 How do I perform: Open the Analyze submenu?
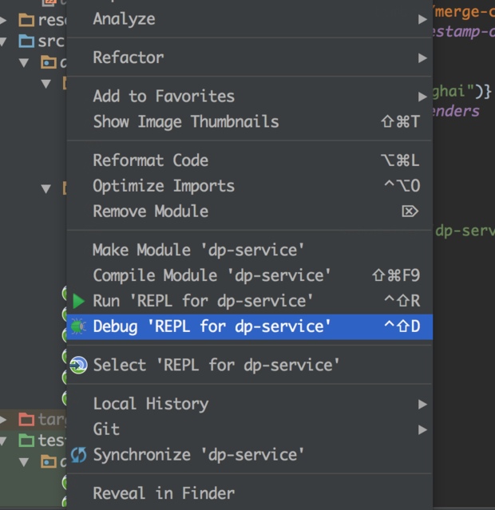[249, 19]
